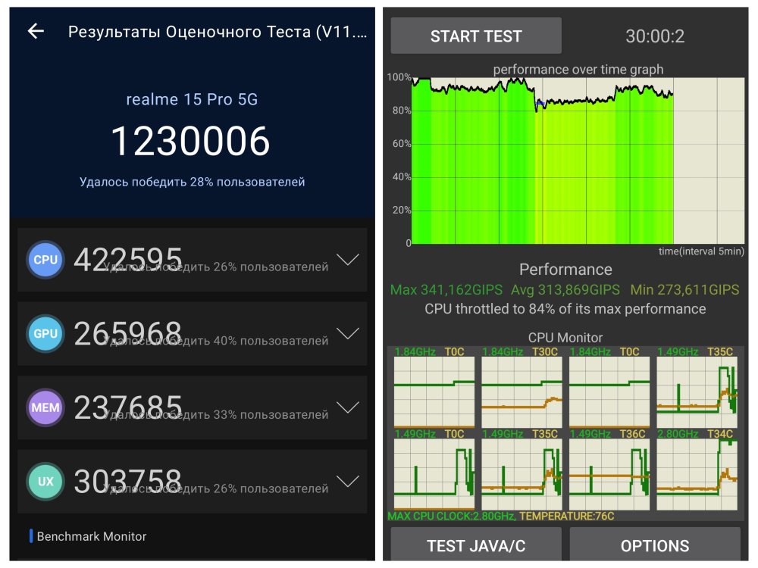The image size is (758, 568).
Task: Click the GPU circle icon
Action: point(45,334)
